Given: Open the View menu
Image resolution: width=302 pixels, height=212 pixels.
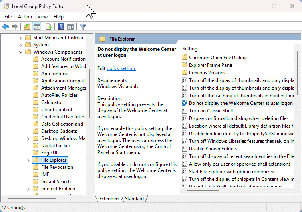Looking at the screenshot, I should coord(42,17).
